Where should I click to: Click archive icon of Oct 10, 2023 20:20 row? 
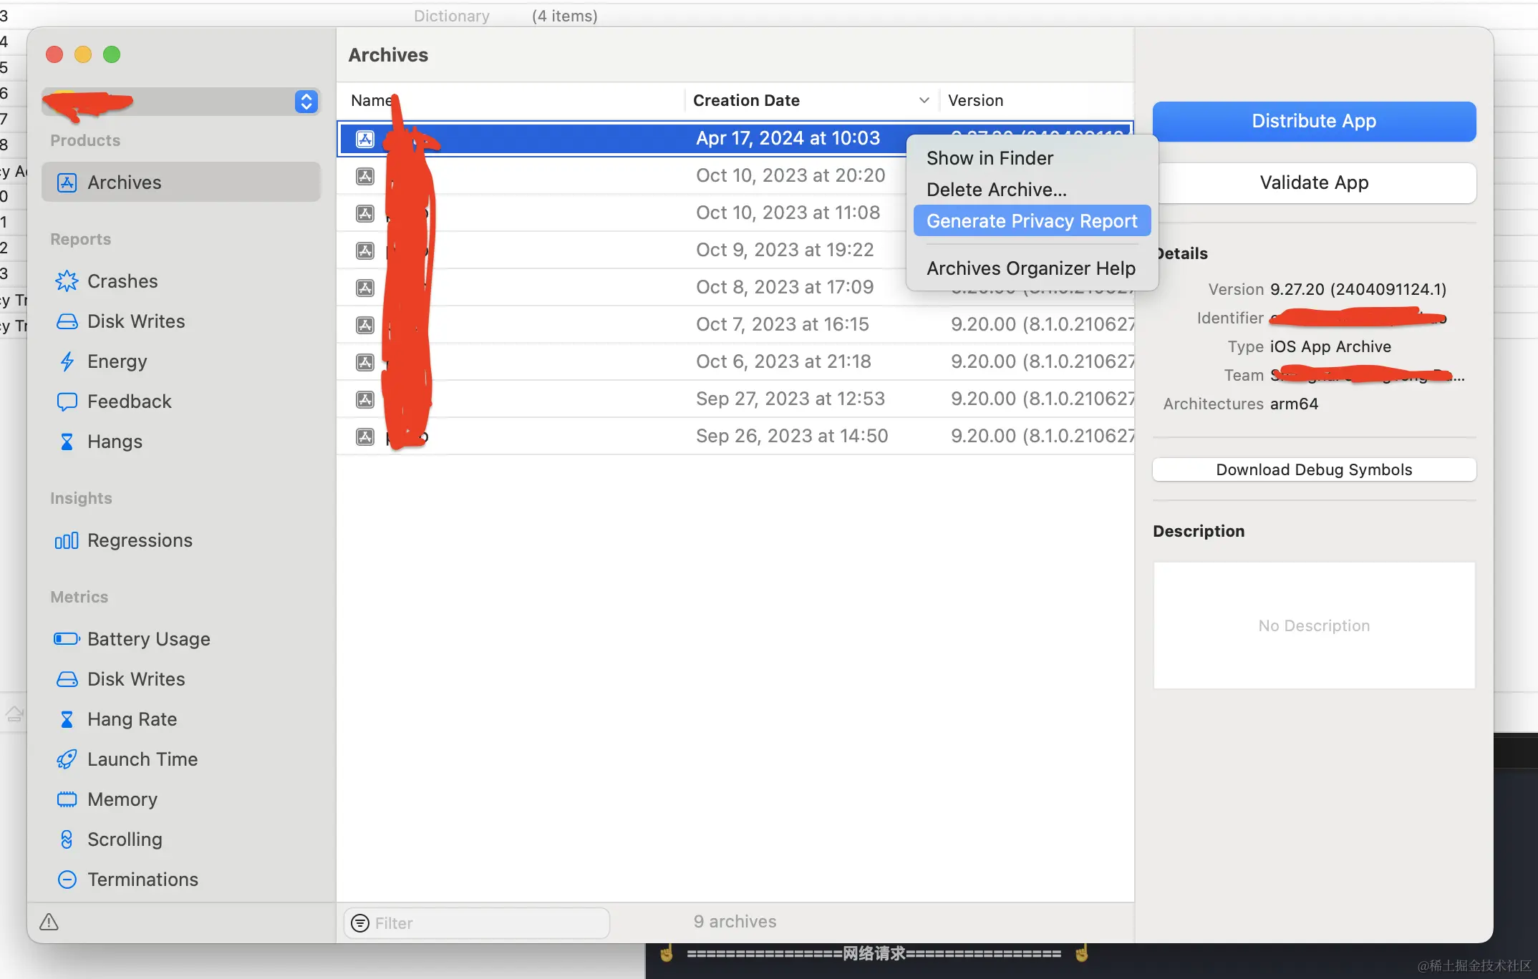pos(365,176)
